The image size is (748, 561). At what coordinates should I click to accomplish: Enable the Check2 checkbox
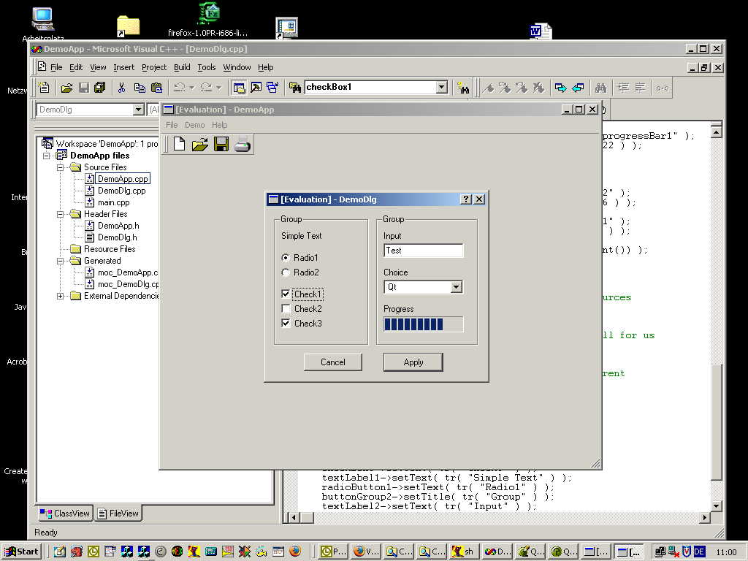(x=286, y=309)
